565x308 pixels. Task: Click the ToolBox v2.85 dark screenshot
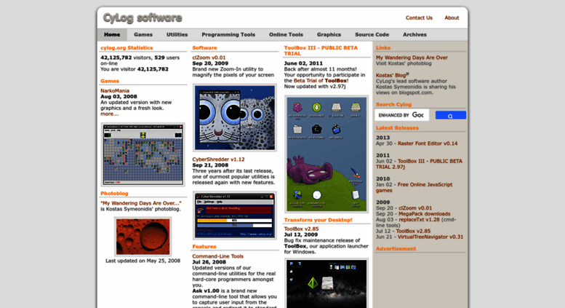point(326,283)
